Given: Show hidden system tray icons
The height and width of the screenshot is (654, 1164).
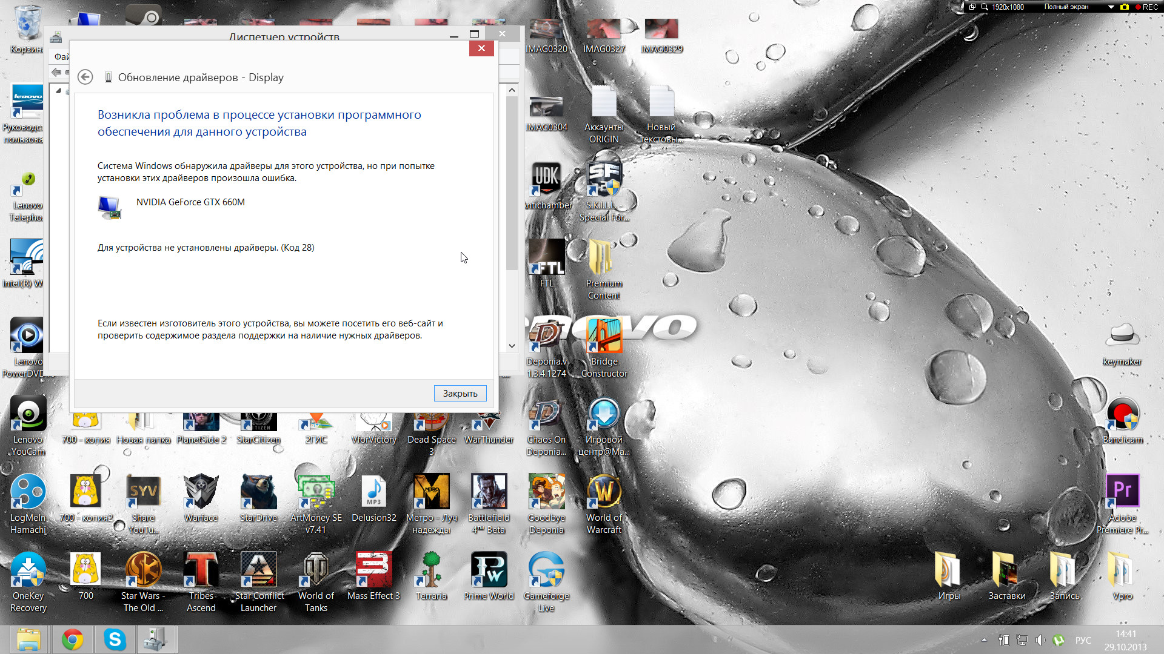Looking at the screenshot, I should (x=984, y=640).
